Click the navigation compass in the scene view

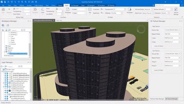pyautogui.click(x=141, y=29)
